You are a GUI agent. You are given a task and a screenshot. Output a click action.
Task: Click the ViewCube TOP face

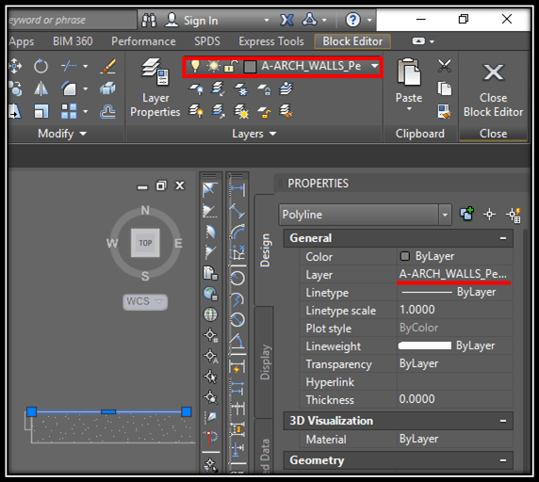tap(145, 243)
